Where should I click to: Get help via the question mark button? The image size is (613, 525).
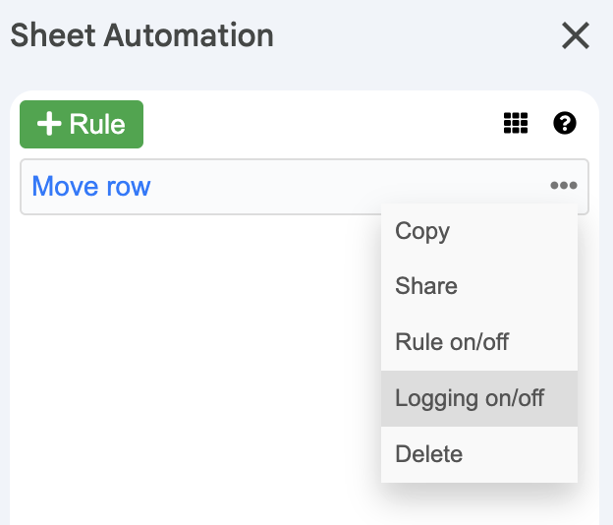coord(565,123)
